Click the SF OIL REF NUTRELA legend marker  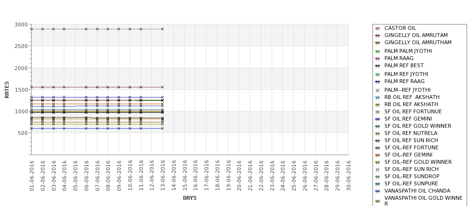377,133
